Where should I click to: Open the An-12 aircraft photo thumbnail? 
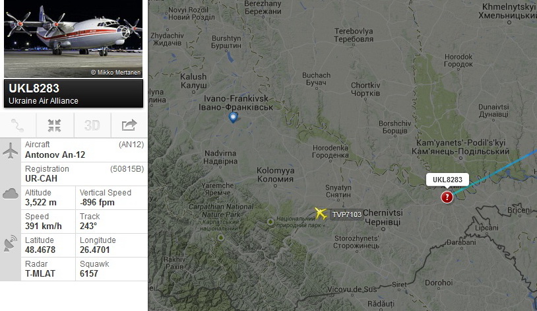[73, 39]
